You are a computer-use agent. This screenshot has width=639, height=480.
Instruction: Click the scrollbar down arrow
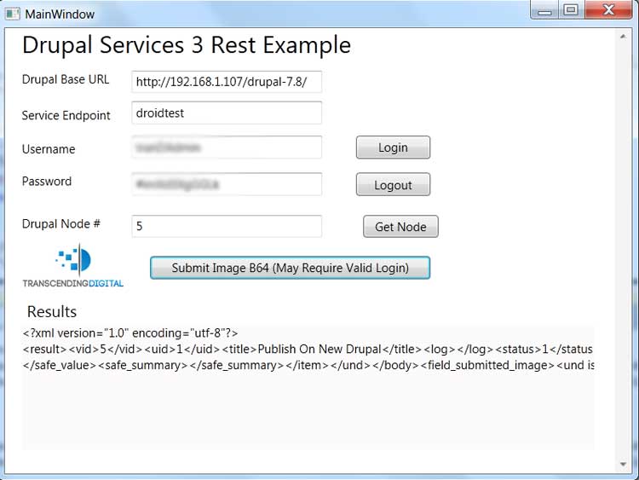coord(623,464)
